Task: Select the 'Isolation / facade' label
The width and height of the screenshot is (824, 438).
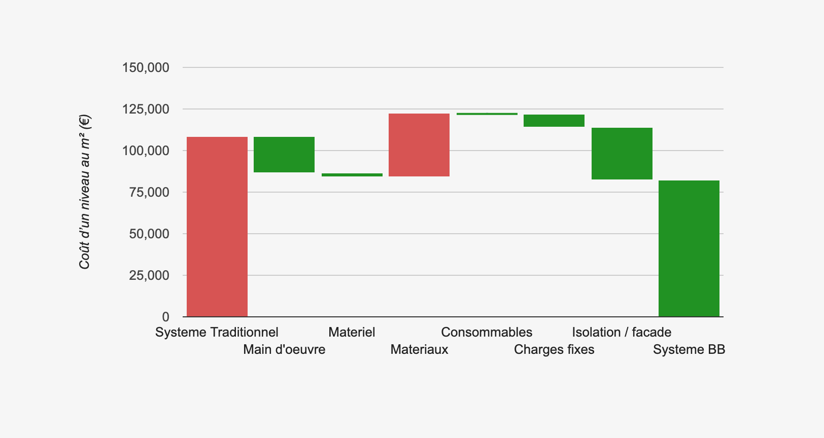Action: pos(622,333)
